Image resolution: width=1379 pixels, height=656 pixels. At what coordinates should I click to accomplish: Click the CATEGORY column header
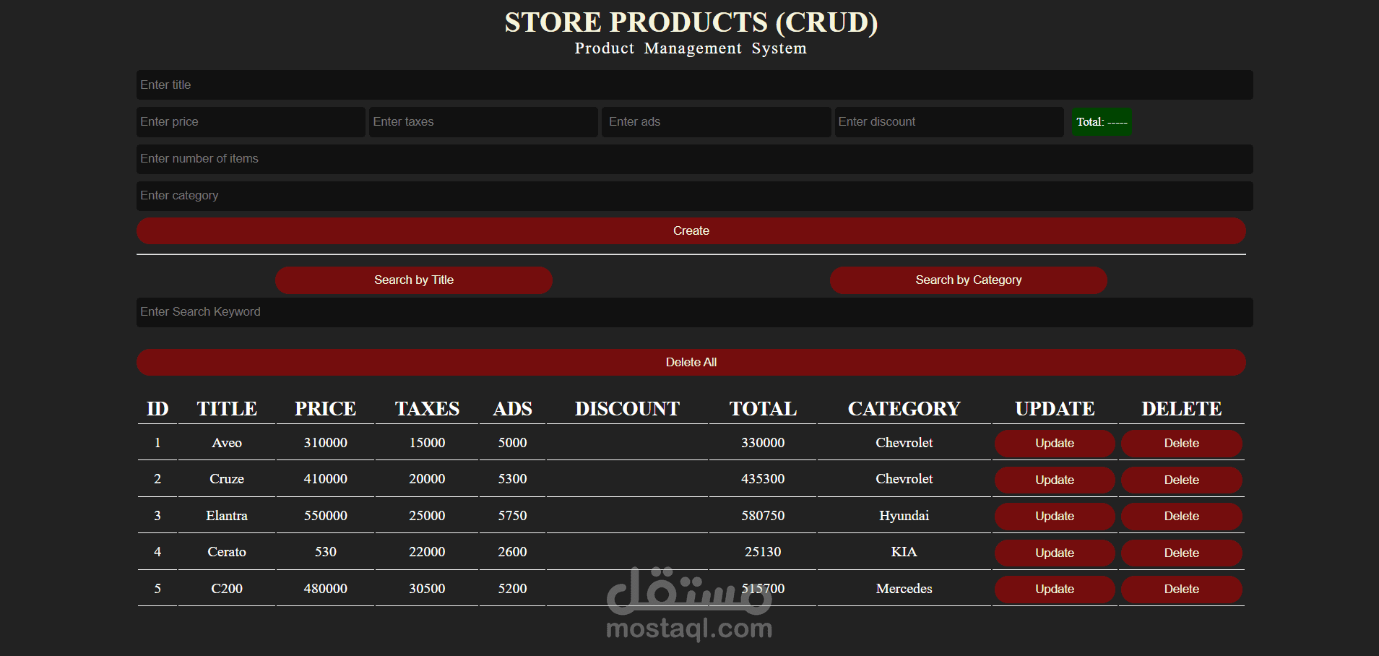[904, 408]
